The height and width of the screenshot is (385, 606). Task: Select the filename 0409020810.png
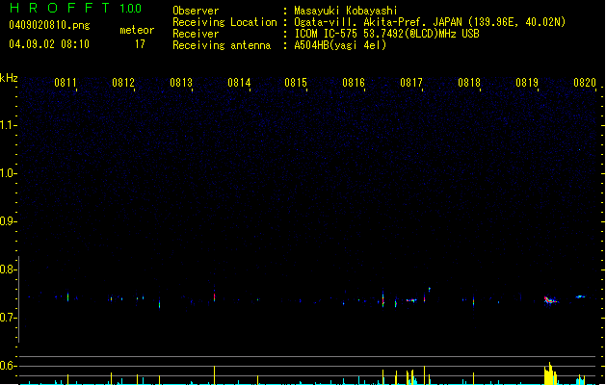(49, 25)
